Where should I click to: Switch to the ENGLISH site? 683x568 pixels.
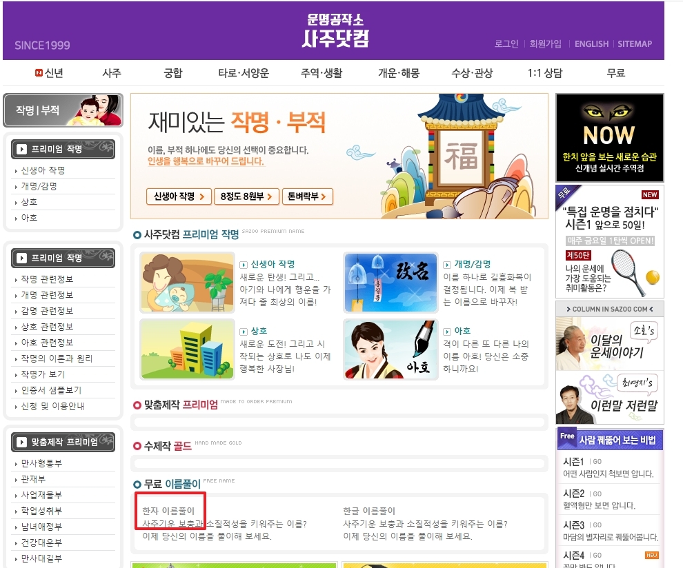click(591, 44)
